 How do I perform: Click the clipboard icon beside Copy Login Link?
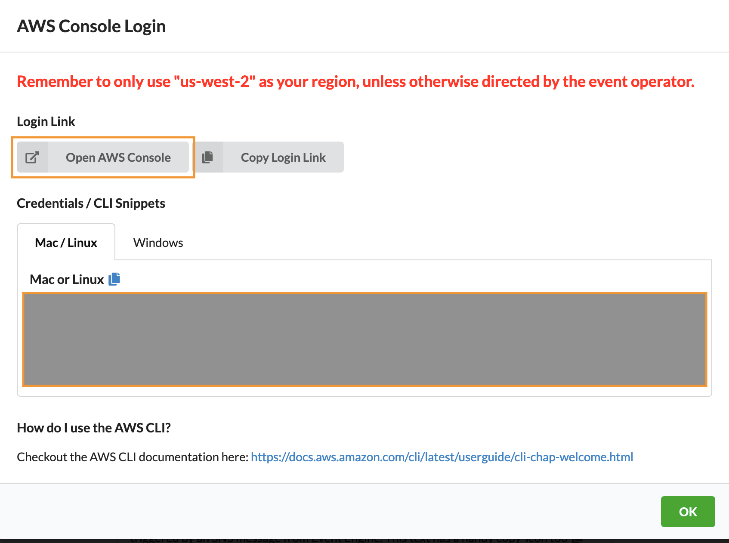(x=208, y=157)
